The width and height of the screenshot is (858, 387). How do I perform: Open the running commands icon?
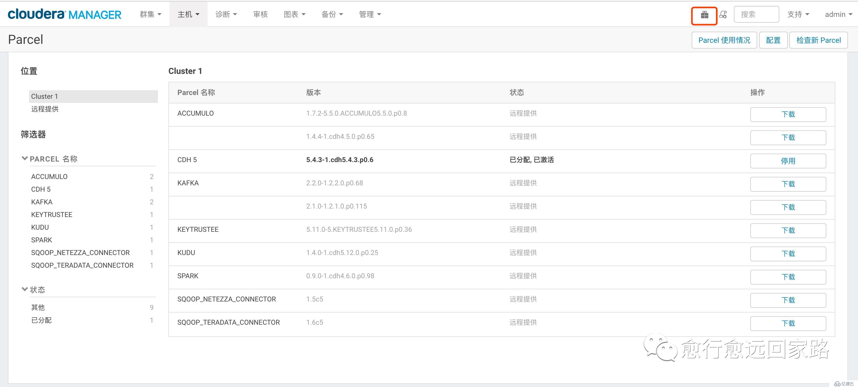723,15
